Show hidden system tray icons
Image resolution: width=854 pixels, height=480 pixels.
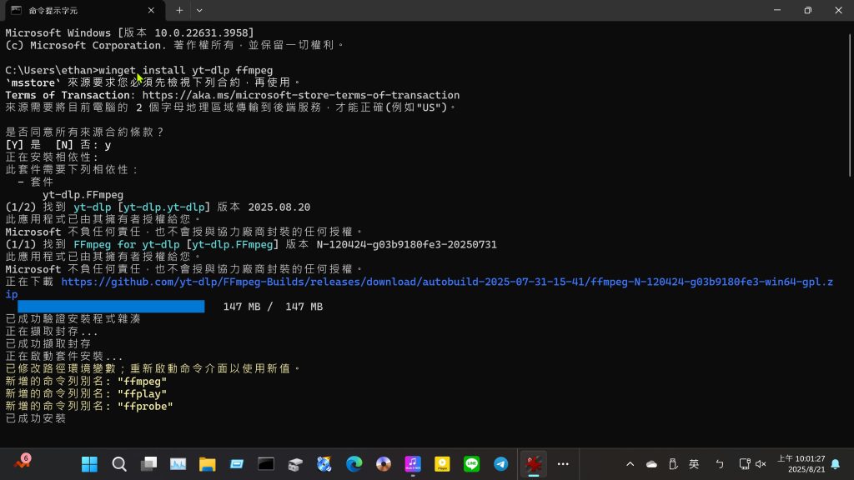630,464
